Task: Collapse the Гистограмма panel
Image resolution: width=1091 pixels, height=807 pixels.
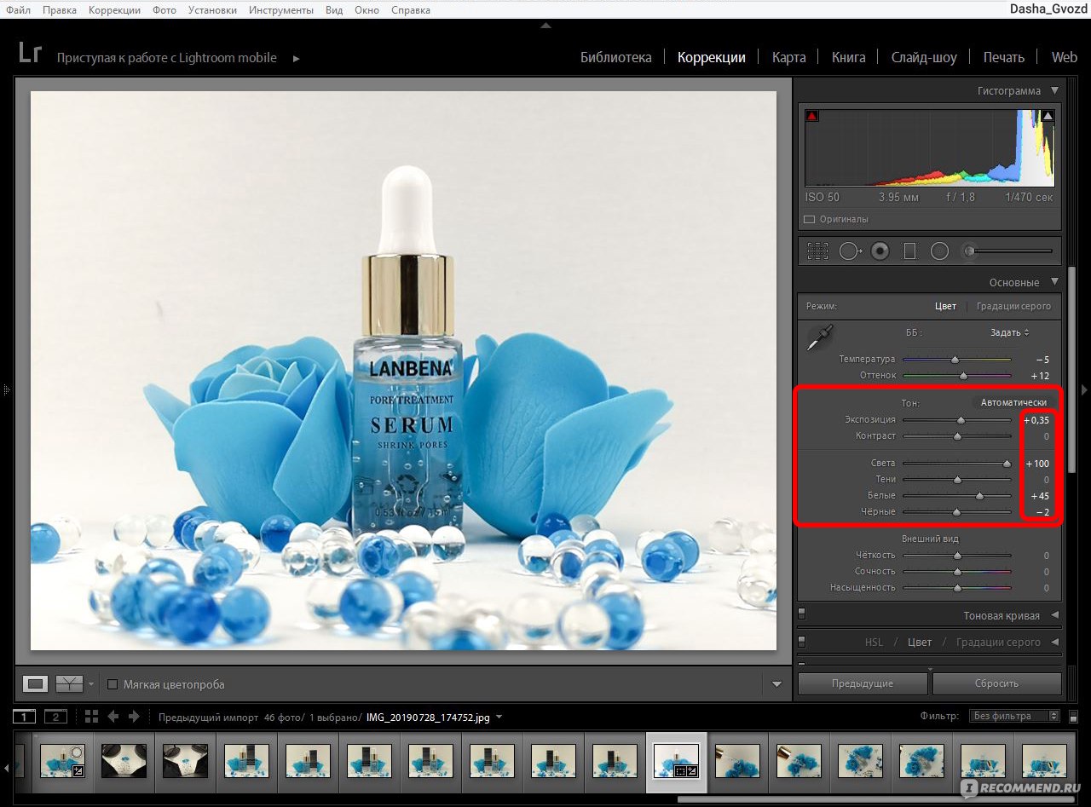Action: 1054,90
